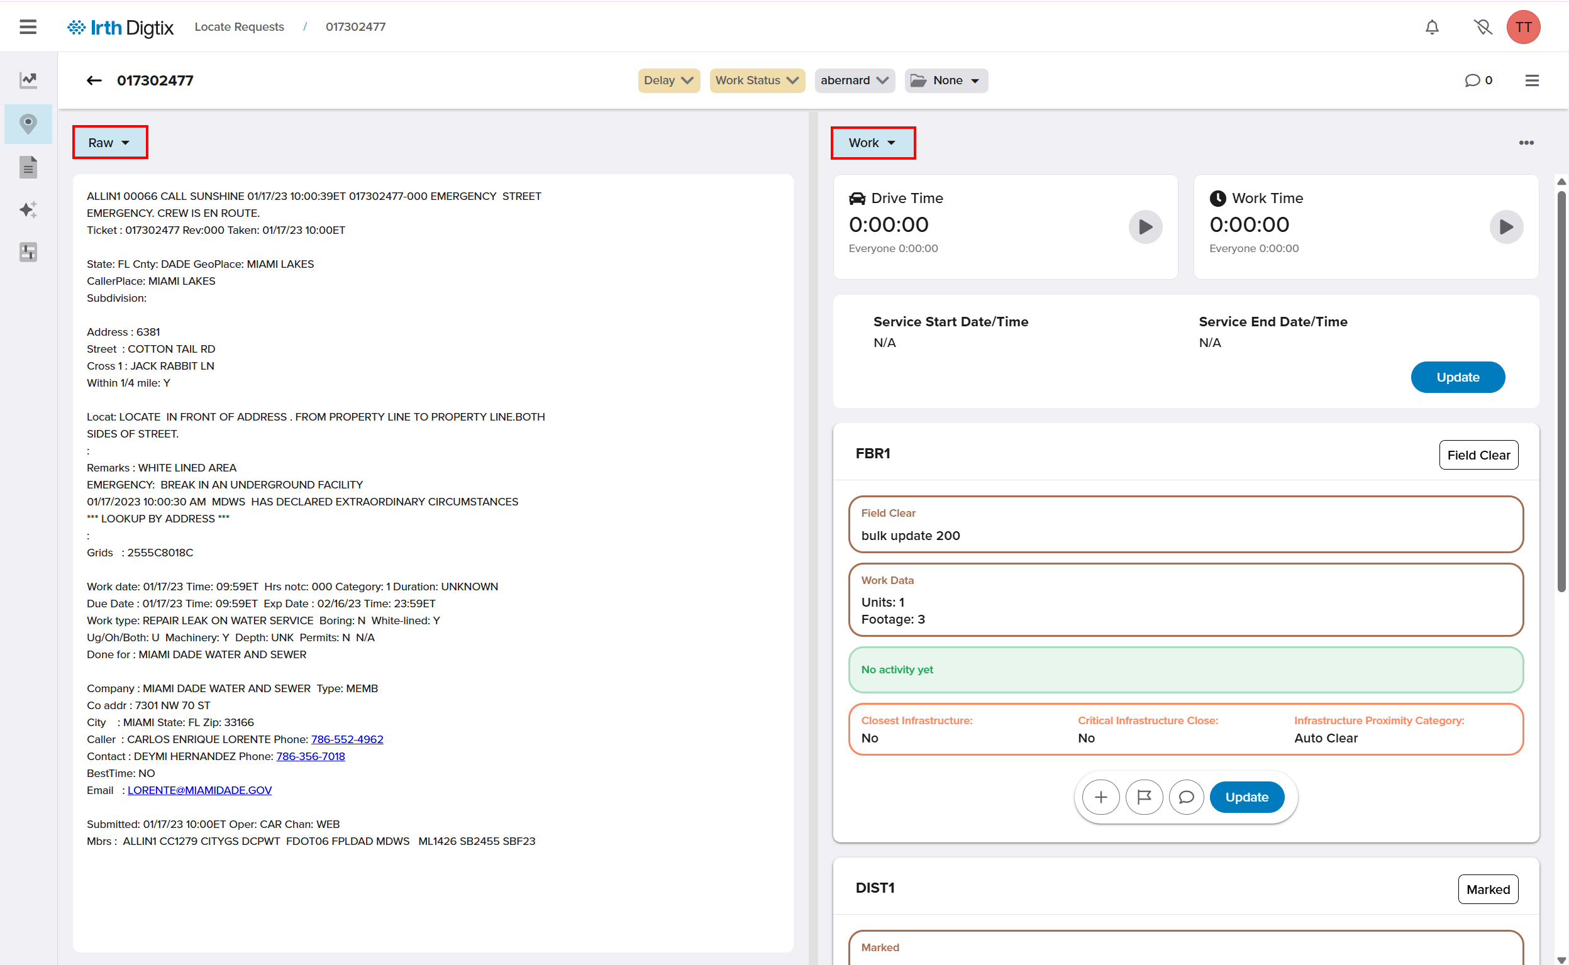1569x965 pixels.
Task: Switch the Raw view selector
Action: [109, 142]
